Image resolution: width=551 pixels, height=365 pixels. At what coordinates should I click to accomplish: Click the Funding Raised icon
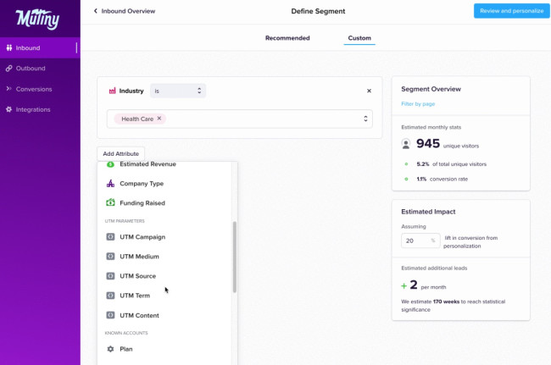click(x=110, y=203)
